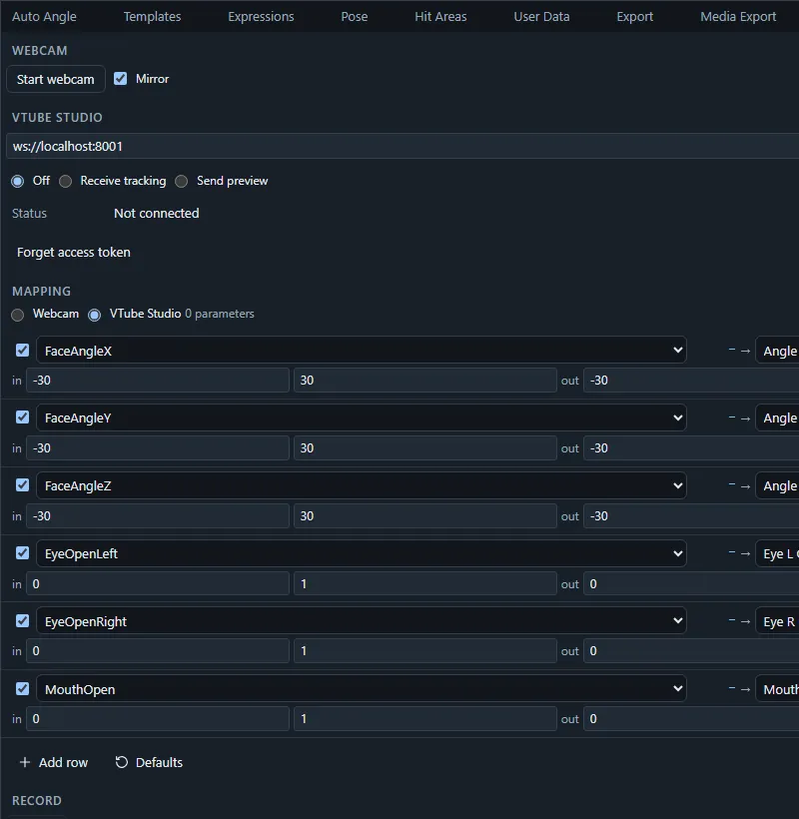799x819 pixels.
Task: Open the Media Export tab
Action: 738,16
